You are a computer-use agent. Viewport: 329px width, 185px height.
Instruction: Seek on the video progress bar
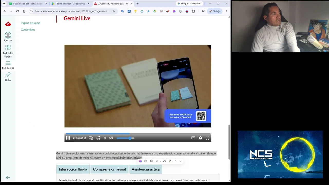138,134
